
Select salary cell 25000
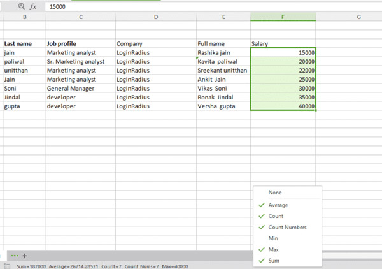[283, 80]
